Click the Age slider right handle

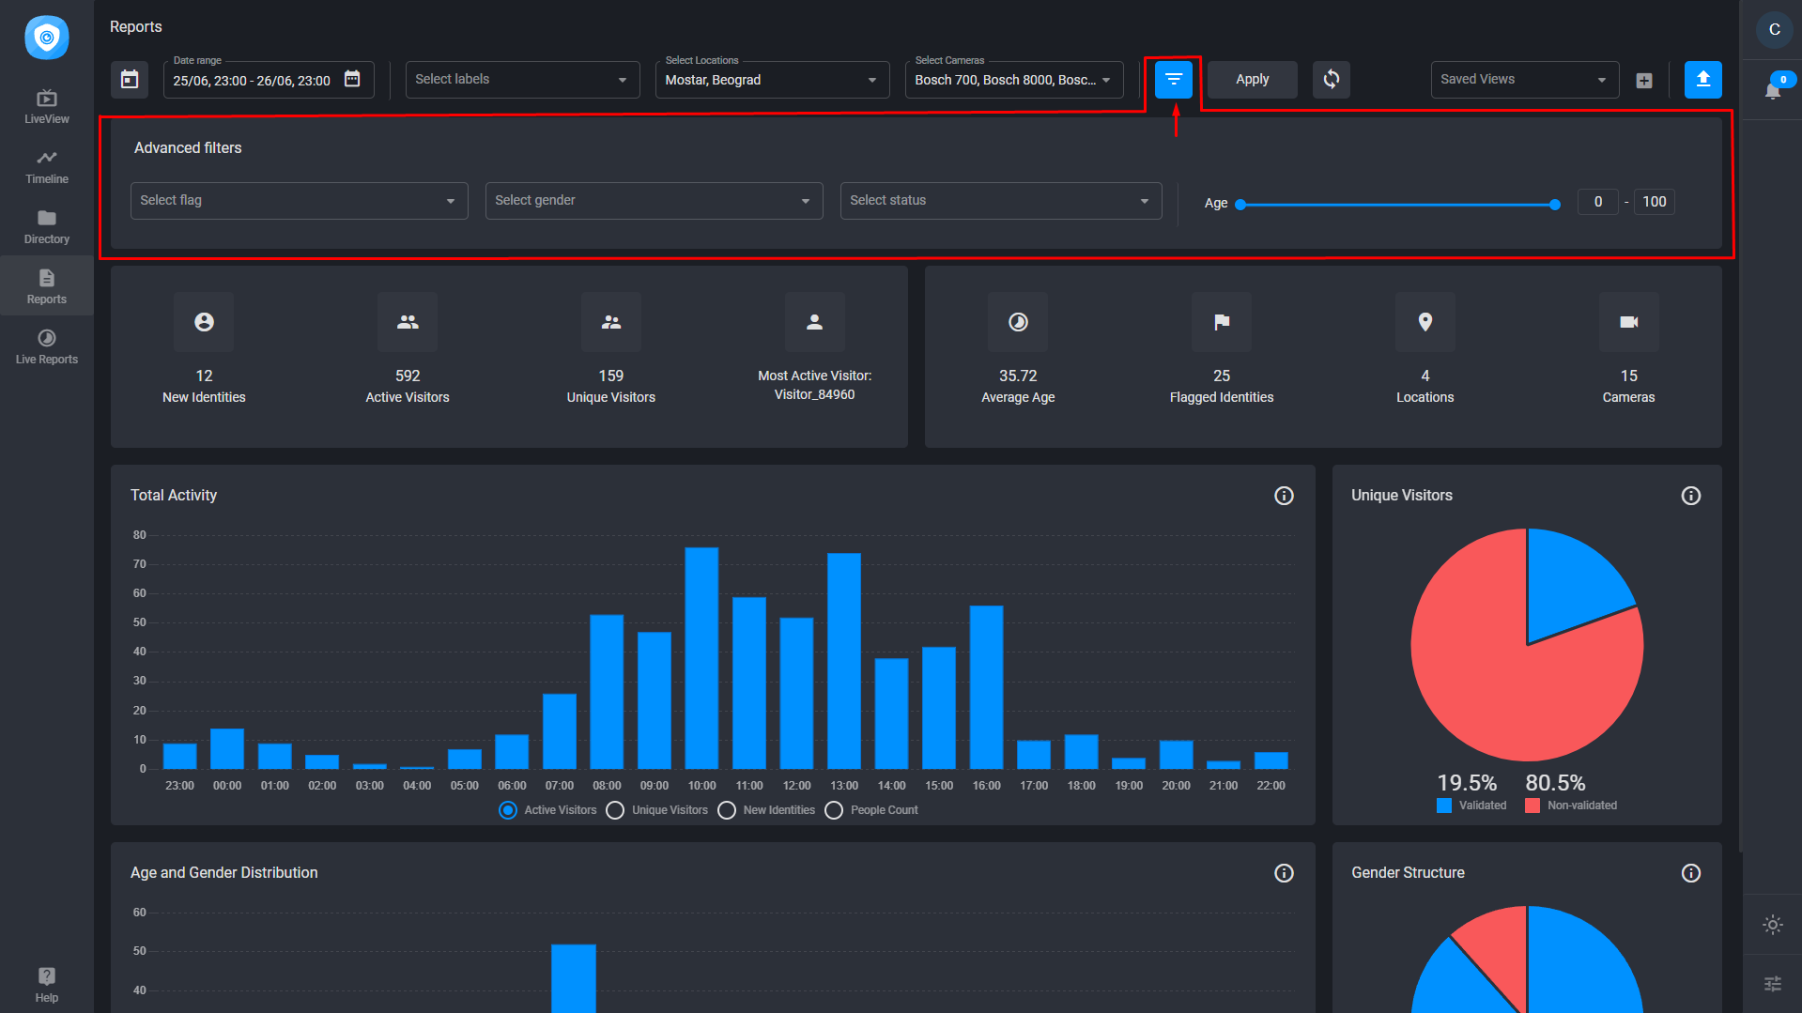[1555, 204]
